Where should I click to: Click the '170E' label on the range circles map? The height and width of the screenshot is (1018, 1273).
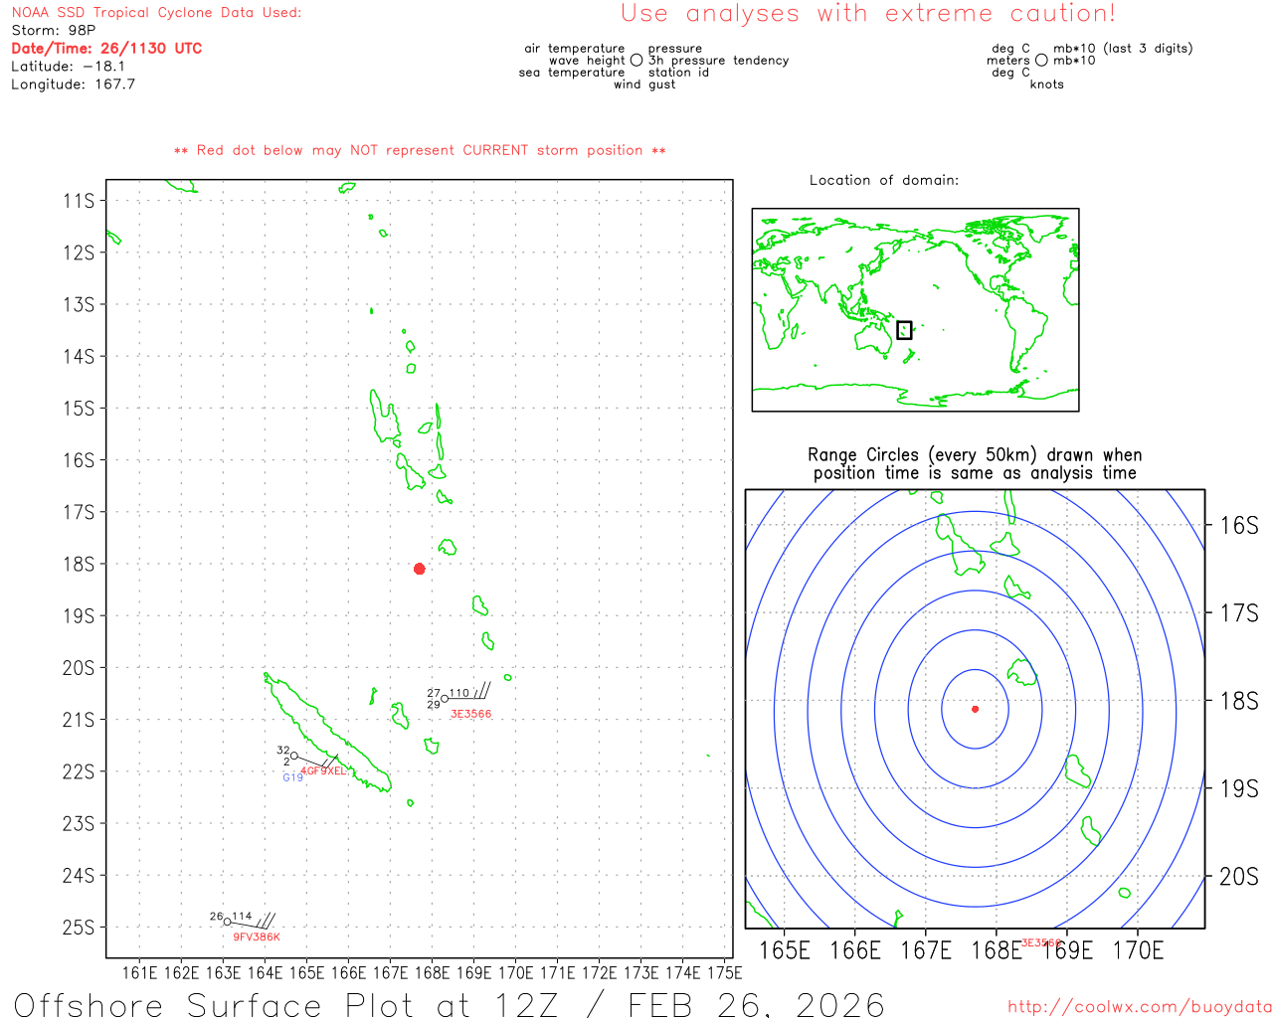point(1138,950)
